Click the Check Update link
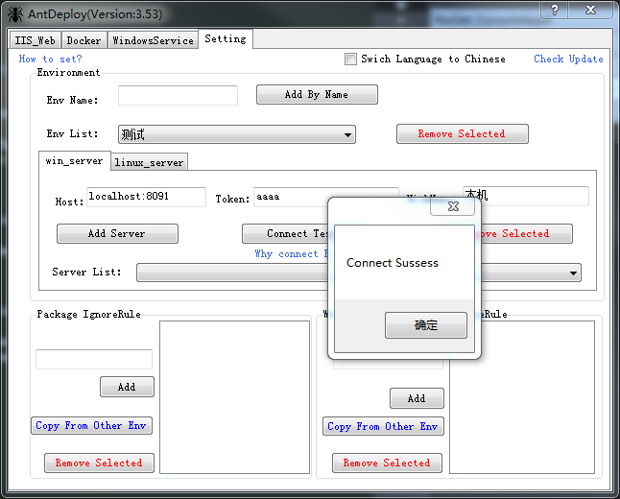Image resolution: width=620 pixels, height=499 pixels. [x=568, y=59]
